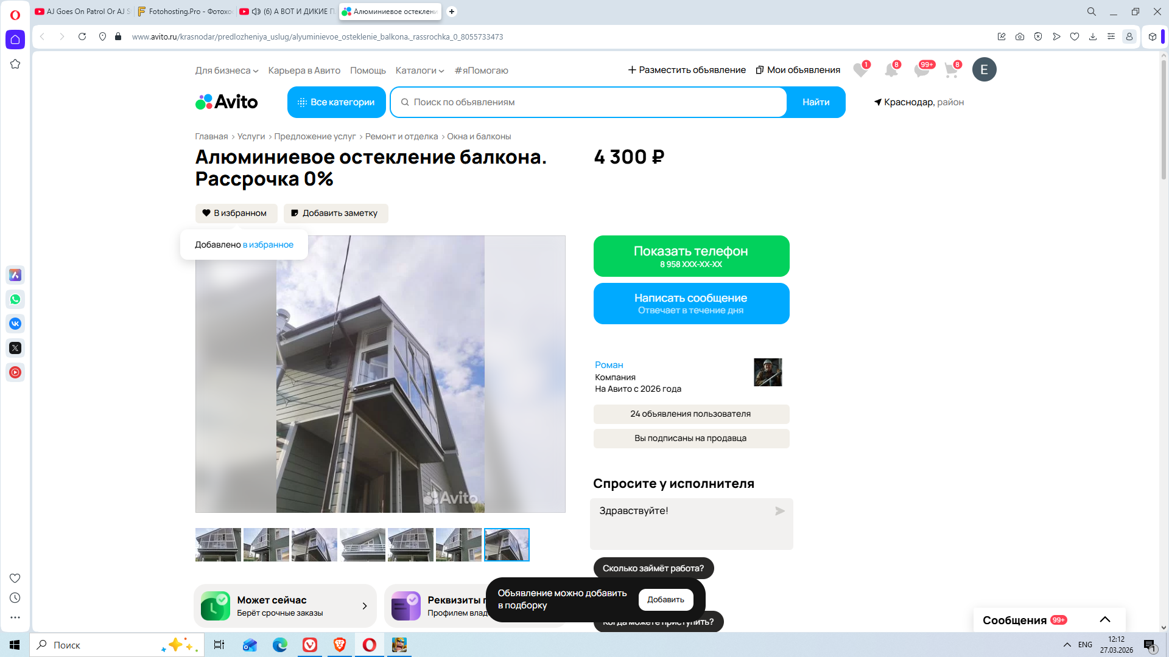The width and height of the screenshot is (1169, 657).
Task: Expand the Сообщения chat panel
Action: pyautogui.click(x=1104, y=620)
